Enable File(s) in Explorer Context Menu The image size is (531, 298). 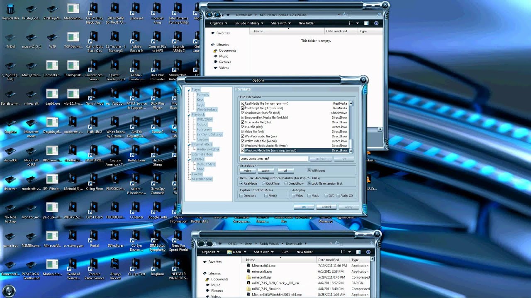pyautogui.click(x=266, y=196)
